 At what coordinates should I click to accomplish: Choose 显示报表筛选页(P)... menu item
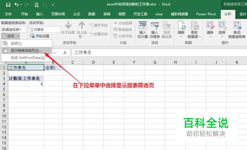coord(27,51)
